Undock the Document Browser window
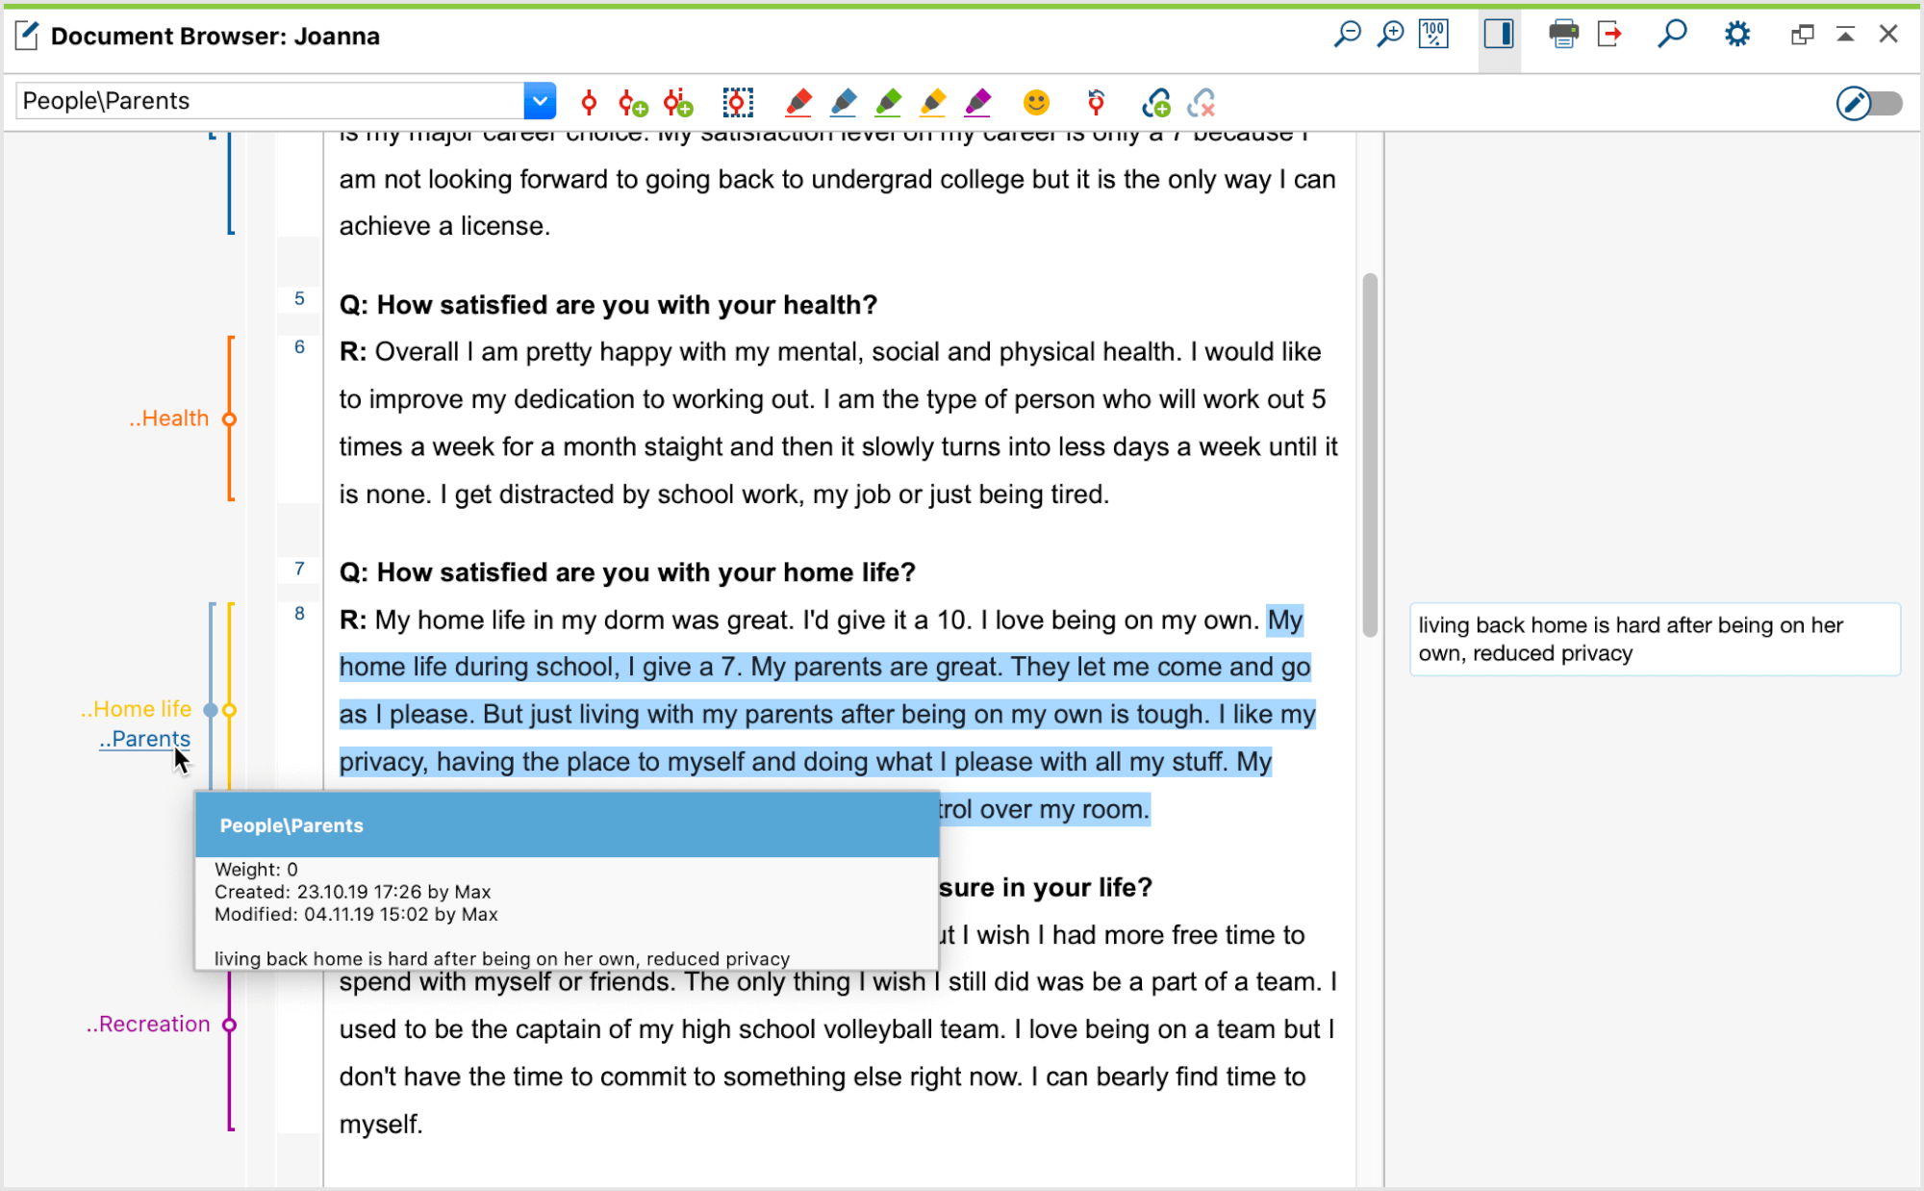Viewport: 1924px width, 1191px height. click(x=1802, y=35)
